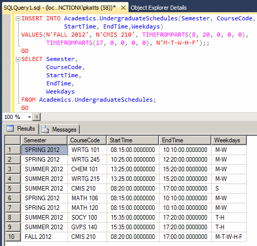This screenshot has height=246, width=257.
Task: Click the CourseCode column header
Action: click(x=87, y=140)
